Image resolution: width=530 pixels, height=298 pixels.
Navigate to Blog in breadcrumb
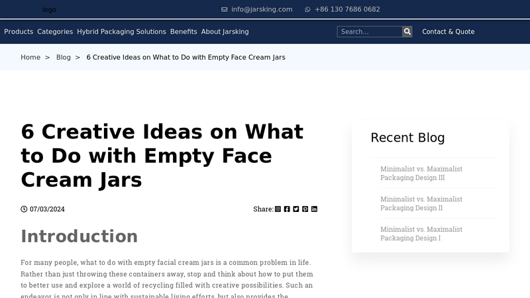click(64, 58)
